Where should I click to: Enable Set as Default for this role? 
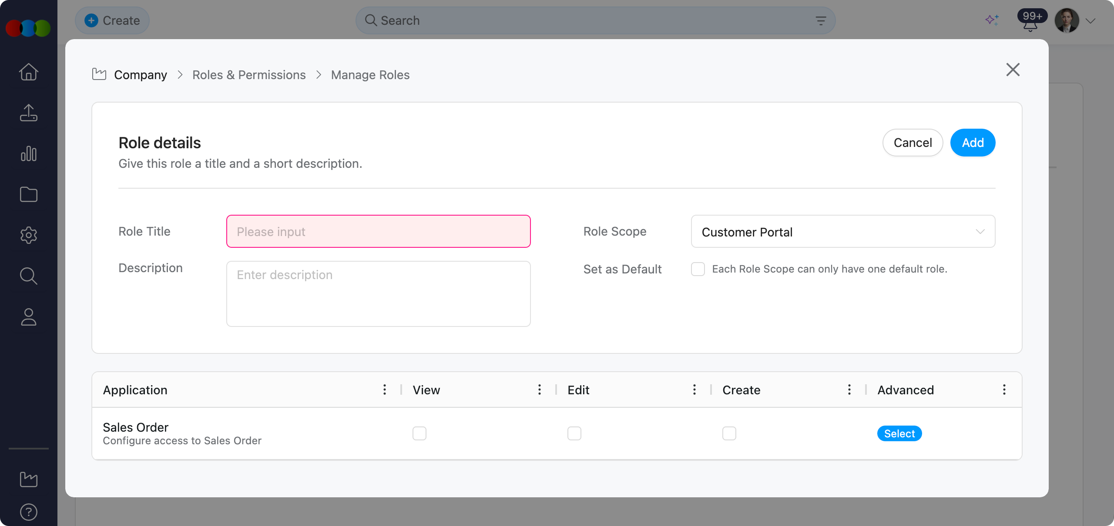pos(698,269)
